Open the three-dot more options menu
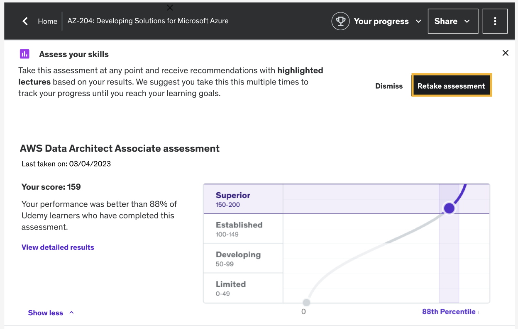 tap(495, 21)
